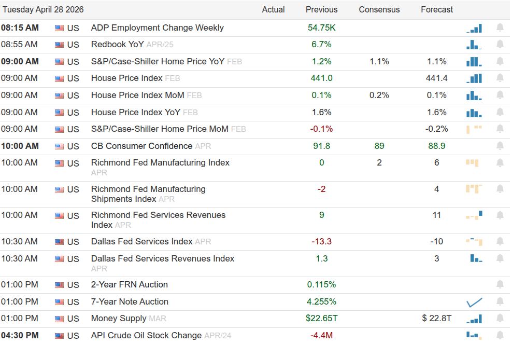Click the Forecast column header
This screenshot has width=512, height=344.
(x=437, y=9)
